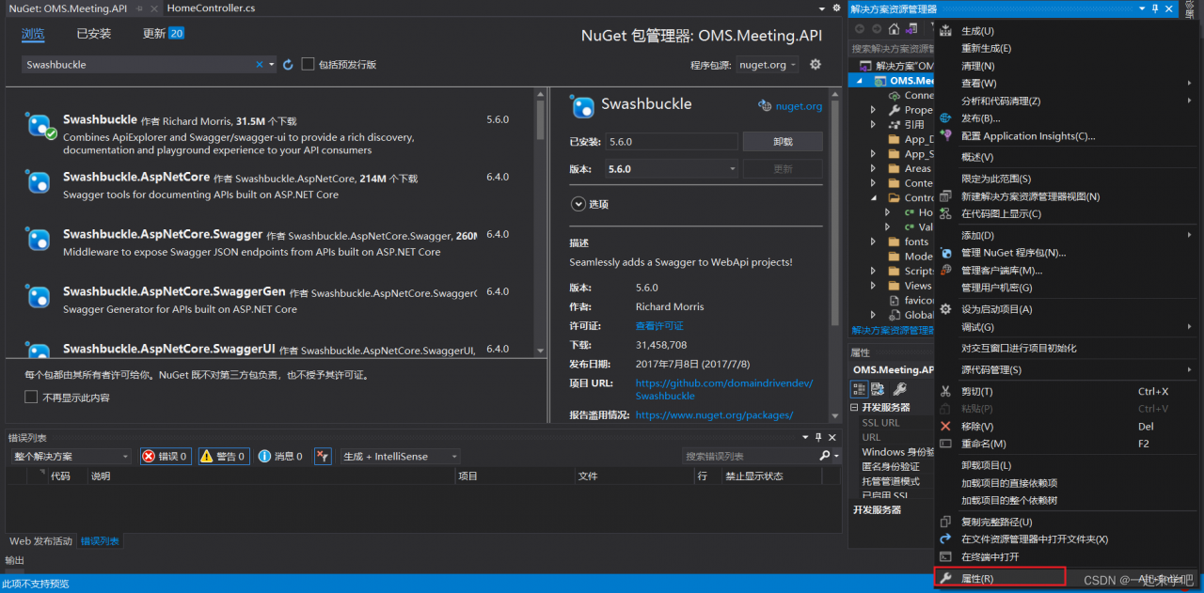
Task: Open the entire solution scope dropdown in Error List
Action: click(x=71, y=456)
